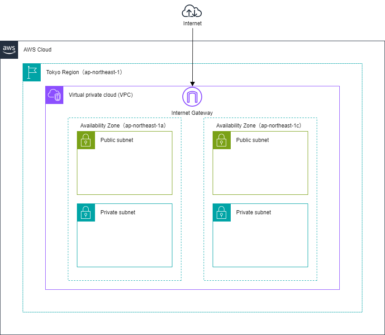This screenshot has height=335, width=385.
Task: Select the "Tokyo Region (ap-northeast-1)" label
Action: coord(84,72)
